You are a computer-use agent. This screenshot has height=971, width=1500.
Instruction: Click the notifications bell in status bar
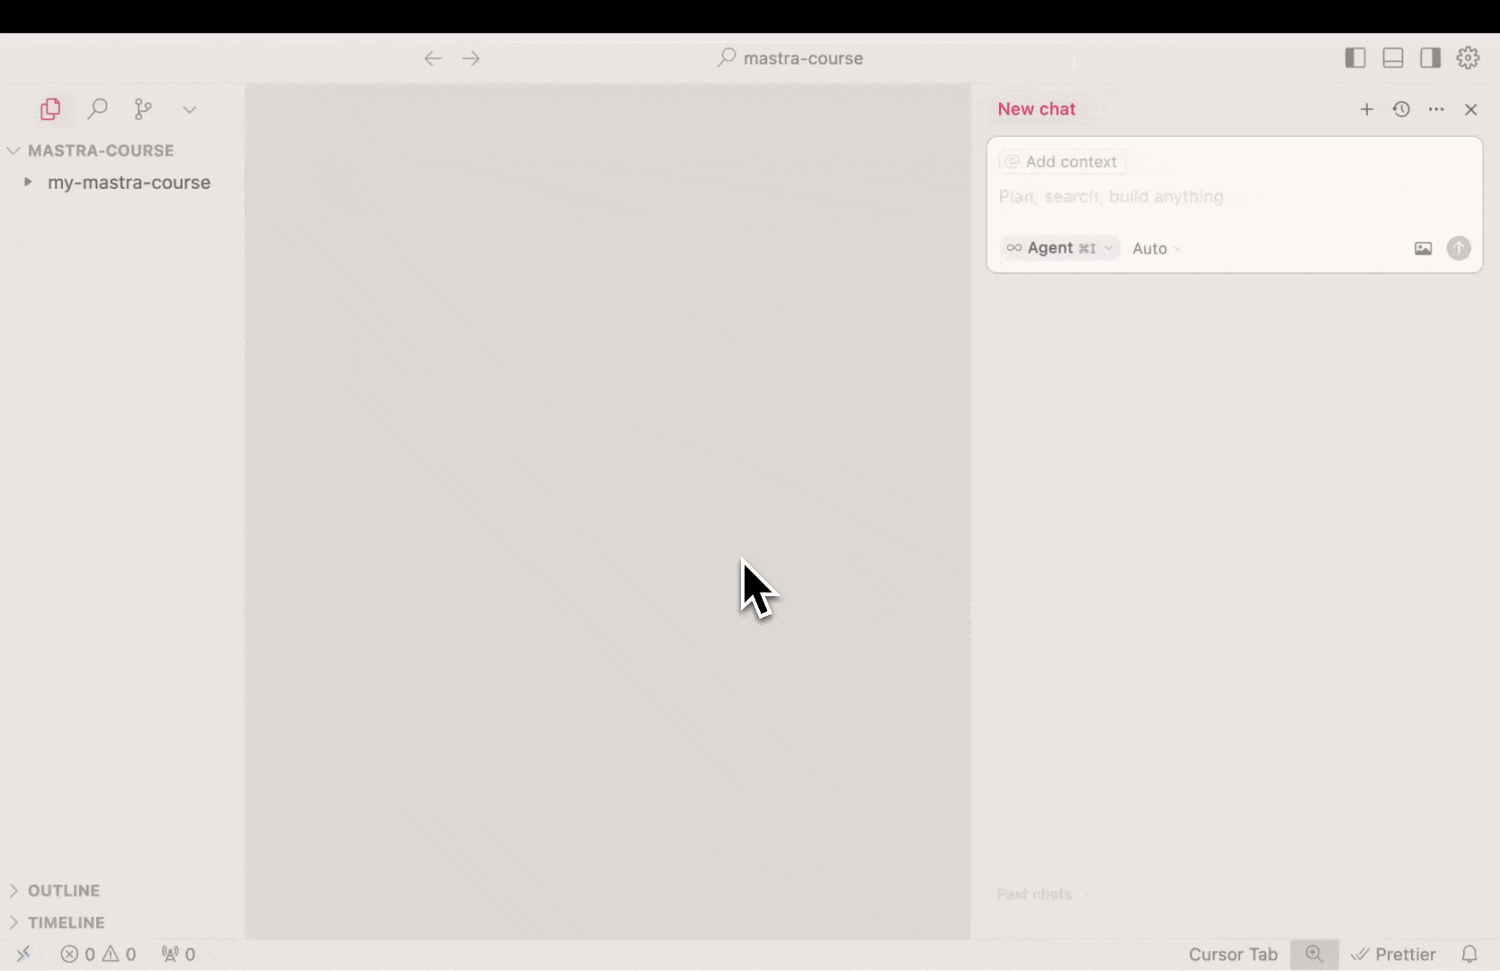click(1469, 954)
